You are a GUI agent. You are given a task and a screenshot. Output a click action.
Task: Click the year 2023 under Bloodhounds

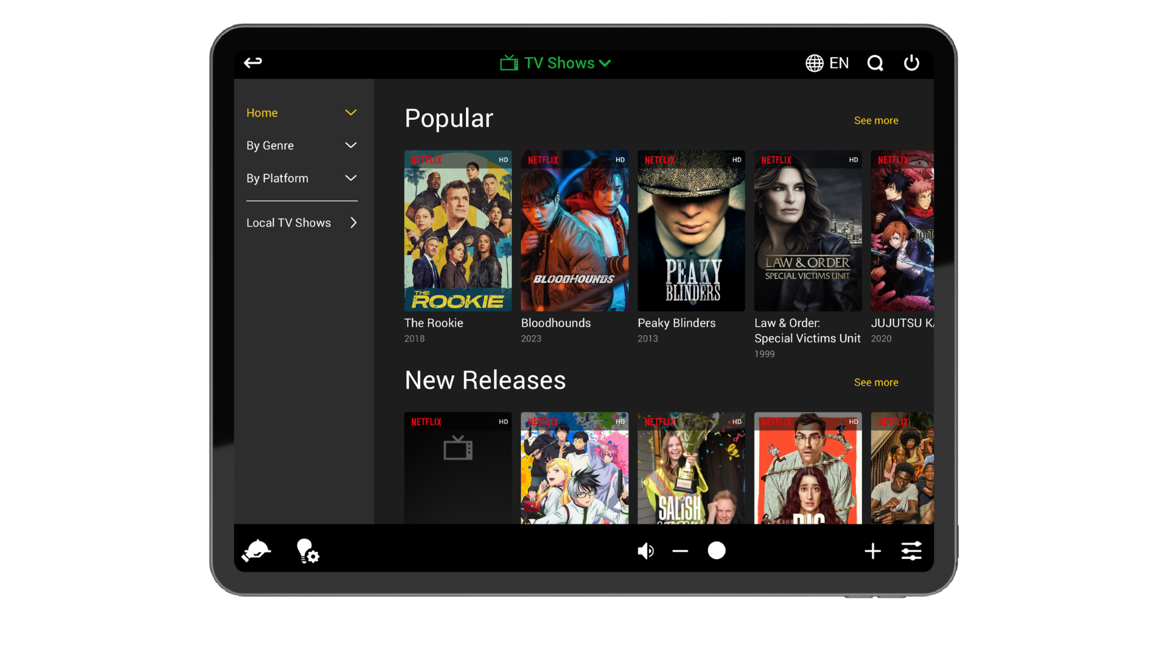coord(531,339)
